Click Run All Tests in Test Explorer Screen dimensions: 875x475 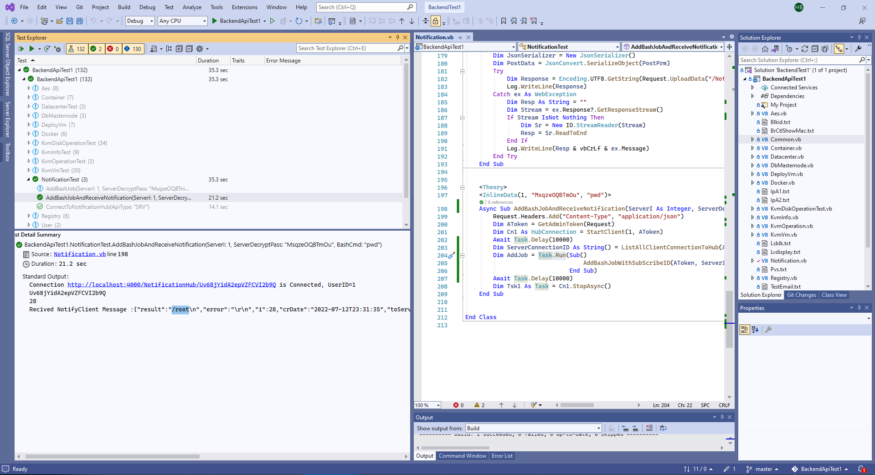click(21, 49)
